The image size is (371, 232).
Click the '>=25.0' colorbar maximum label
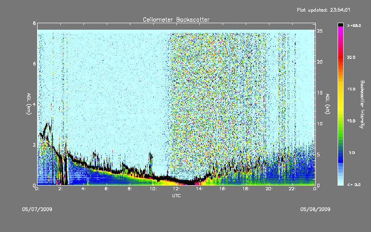[354, 26]
